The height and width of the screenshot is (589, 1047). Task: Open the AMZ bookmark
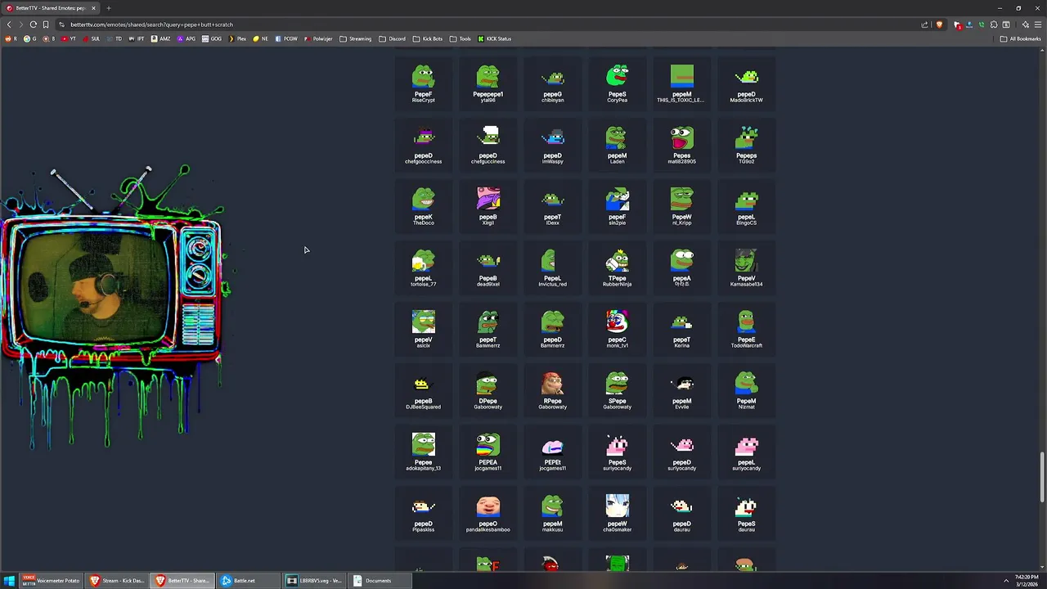161,38
